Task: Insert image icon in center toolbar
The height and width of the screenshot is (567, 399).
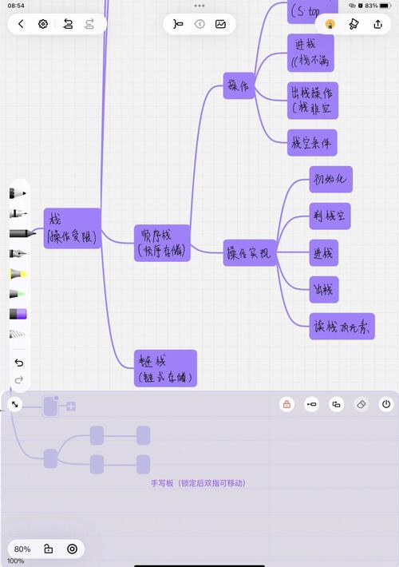Action: point(220,24)
